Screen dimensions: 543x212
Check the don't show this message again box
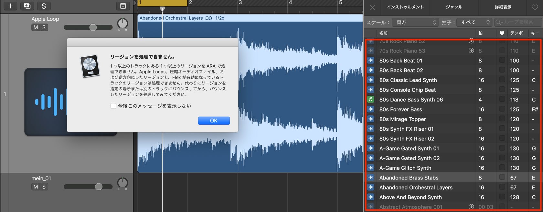(x=113, y=106)
